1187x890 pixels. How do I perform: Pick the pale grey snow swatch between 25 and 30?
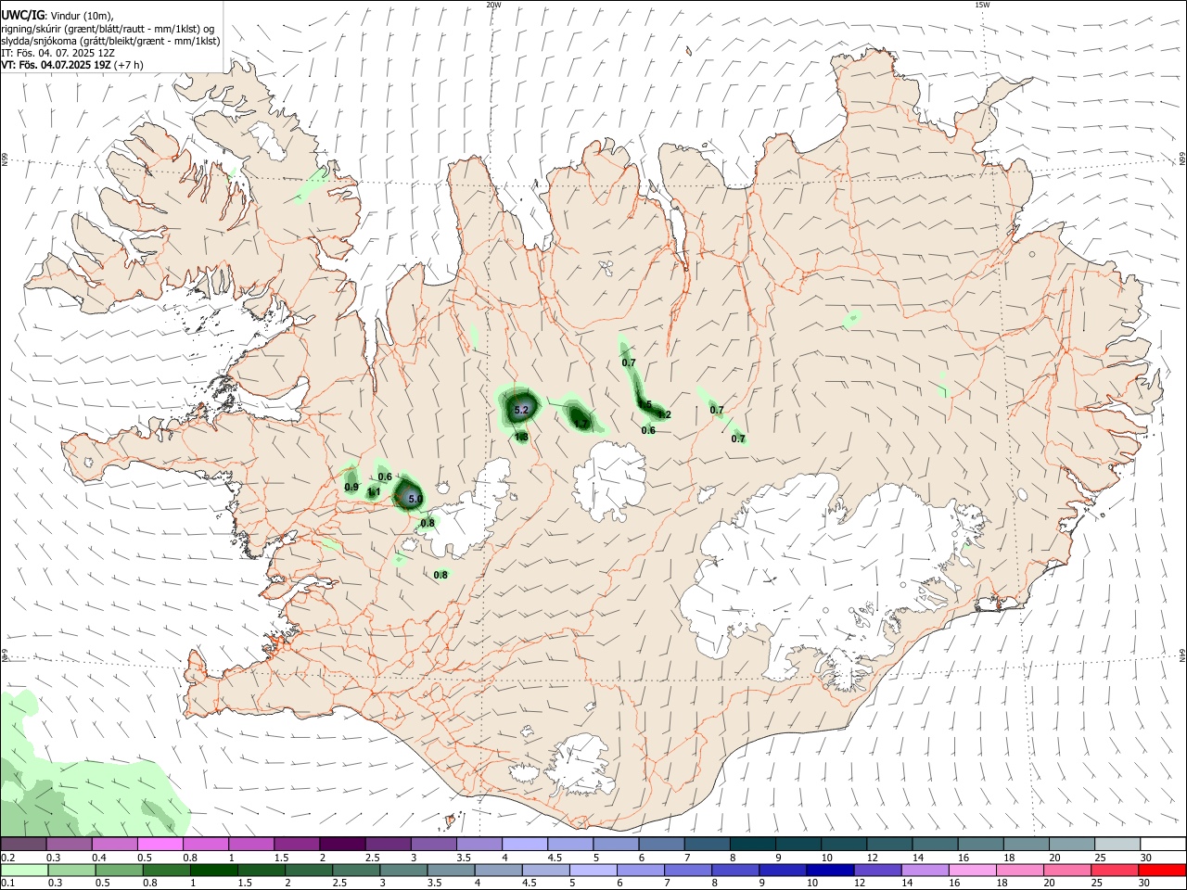coord(1117,844)
